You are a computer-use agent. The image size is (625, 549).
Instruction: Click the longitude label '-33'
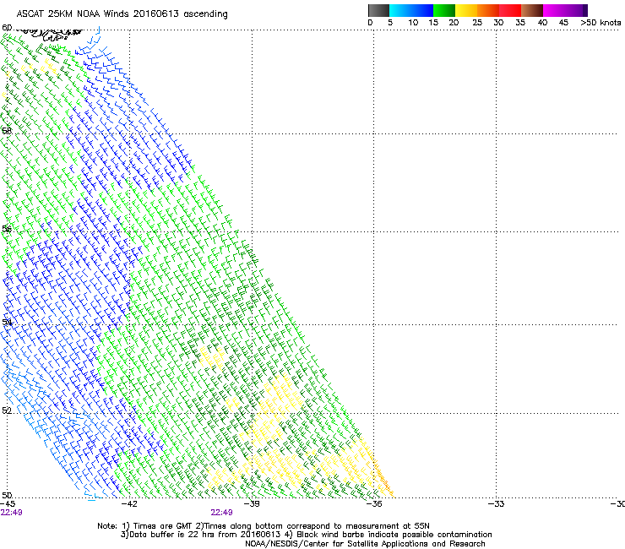(496, 504)
